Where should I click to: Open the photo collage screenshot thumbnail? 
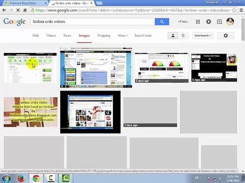90,112
